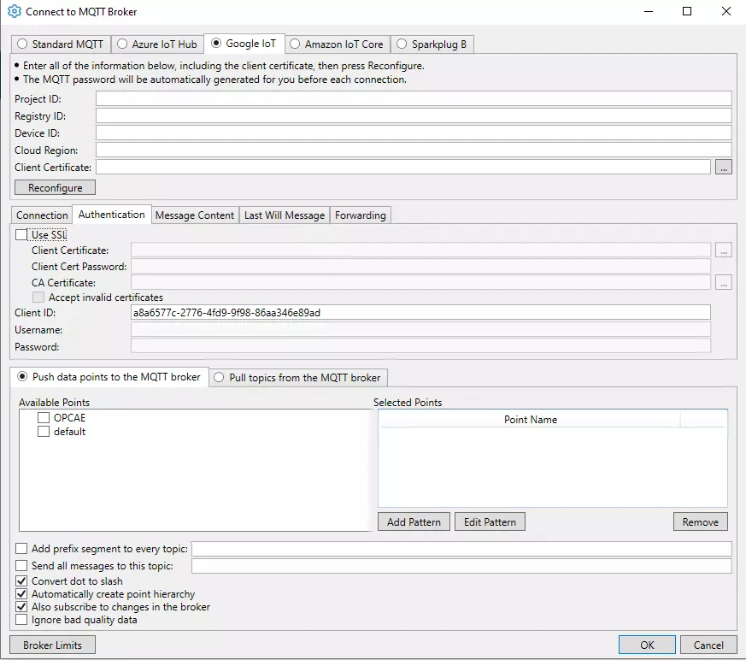Choose the Sparkplug B option
746x660 pixels.
[432, 44]
